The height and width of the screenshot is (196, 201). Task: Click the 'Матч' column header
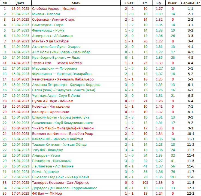[x=76, y=3]
